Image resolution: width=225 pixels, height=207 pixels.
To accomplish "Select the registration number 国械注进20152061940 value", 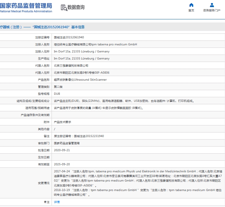I will coord(69,37).
